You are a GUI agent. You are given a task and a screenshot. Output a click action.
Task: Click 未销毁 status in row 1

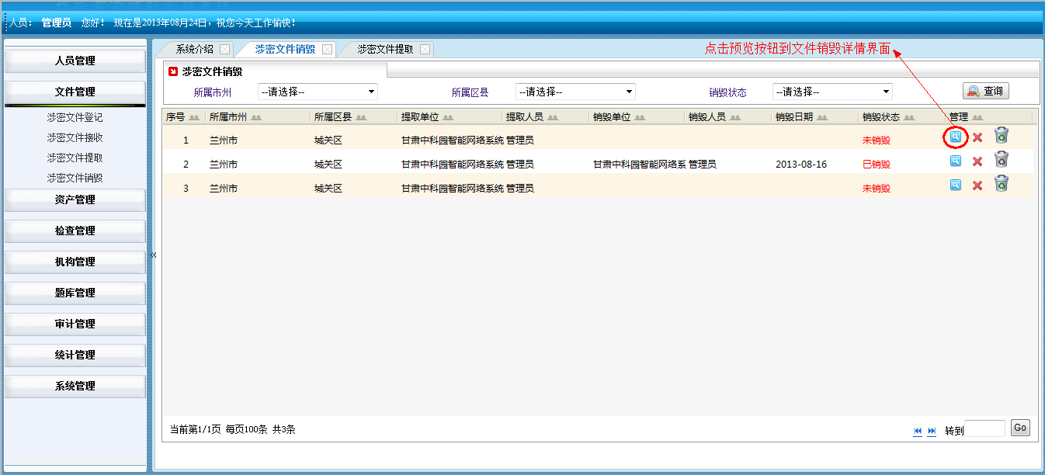click(877, 140)
